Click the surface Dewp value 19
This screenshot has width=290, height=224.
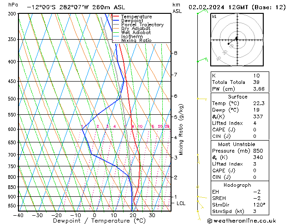click(x=256, y=110)
